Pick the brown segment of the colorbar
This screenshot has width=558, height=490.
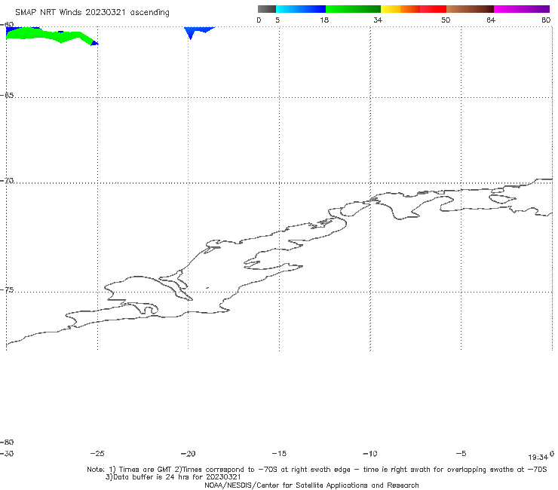coord(470,9)
